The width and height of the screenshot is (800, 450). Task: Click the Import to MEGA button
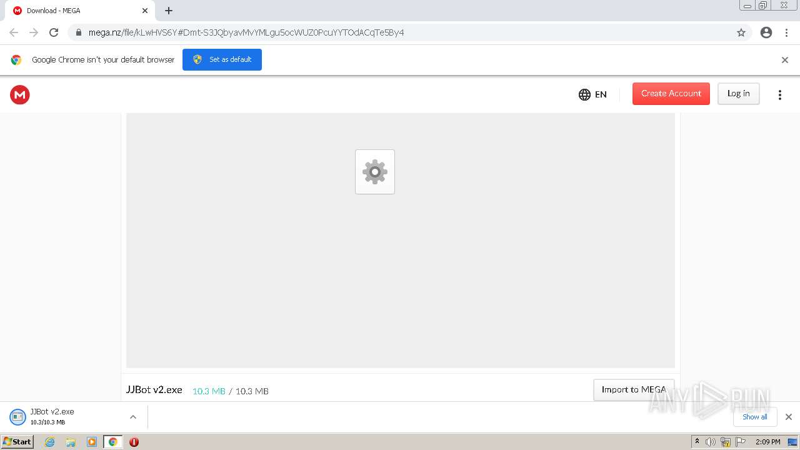[x=634, y=389]
